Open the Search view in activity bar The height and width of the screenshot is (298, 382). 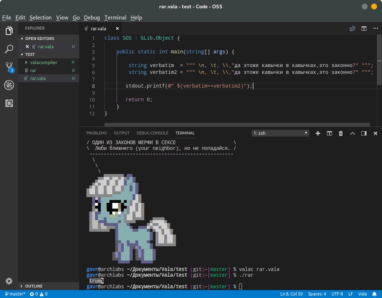point(9,49)
